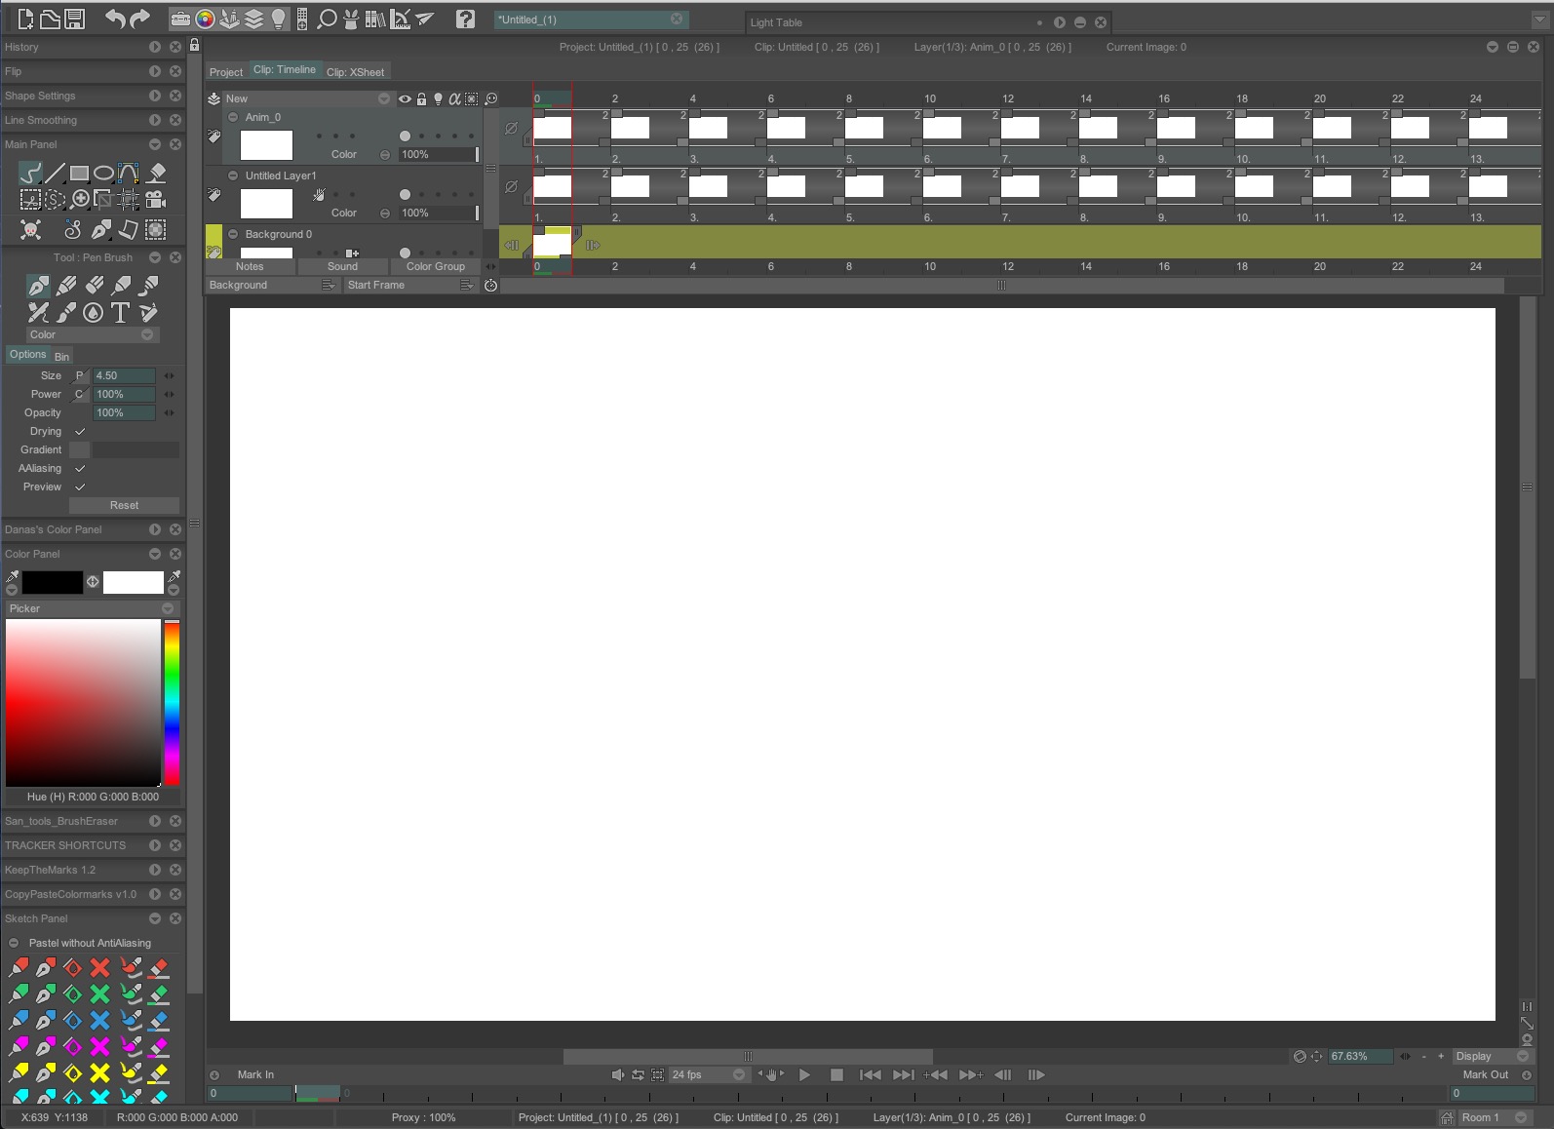The width and height of the screenshot is (1554, 1129).
Task: Select the blue pen in Sketch Panel
Action: pos(45,1020)
